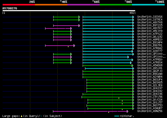Select the UniRef100_Q2L3E6 label

pyautogui.click(x=150, y=86)
